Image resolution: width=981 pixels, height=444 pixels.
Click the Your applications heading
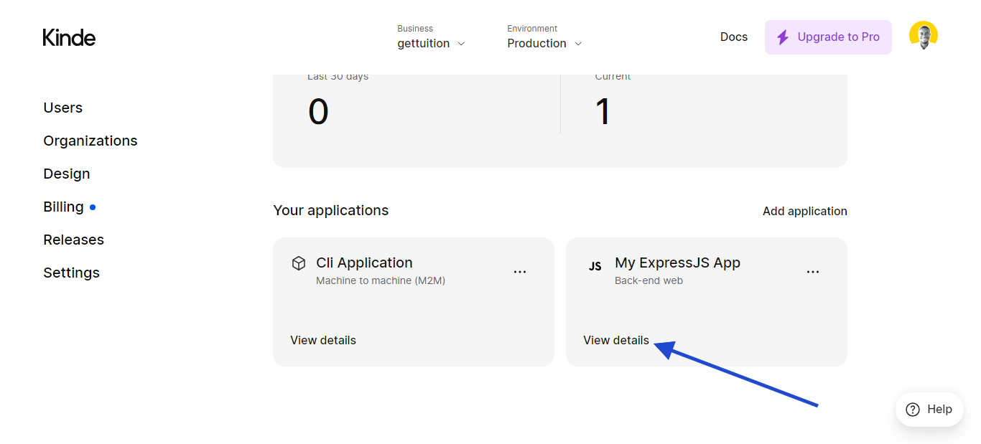[x=331, y=210]
